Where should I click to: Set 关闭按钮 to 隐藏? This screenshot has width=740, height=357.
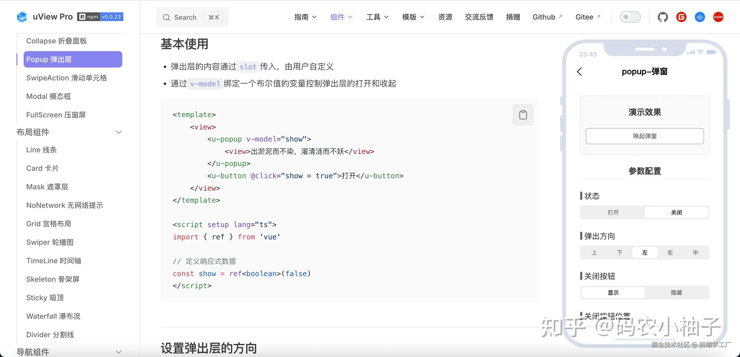676,292
